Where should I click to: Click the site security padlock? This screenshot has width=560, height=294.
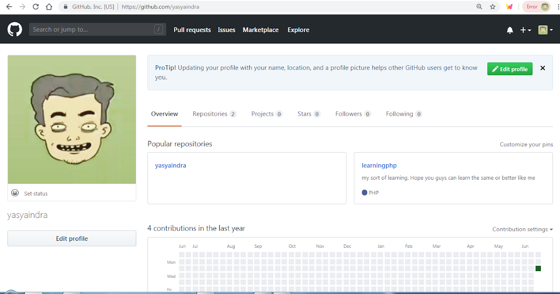pos(65,7)
